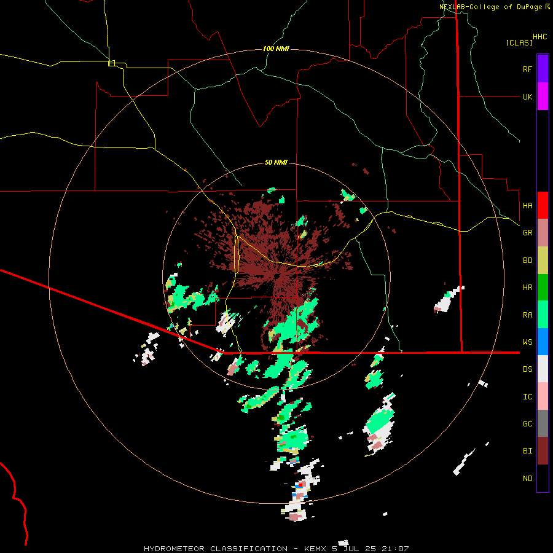
Task: Click the 50 NMI range ring label
Action: coord(276,163)
